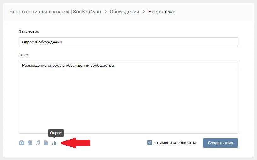Click the Текст field label
Screen dimensions: 257x160
tap(24, 55)
